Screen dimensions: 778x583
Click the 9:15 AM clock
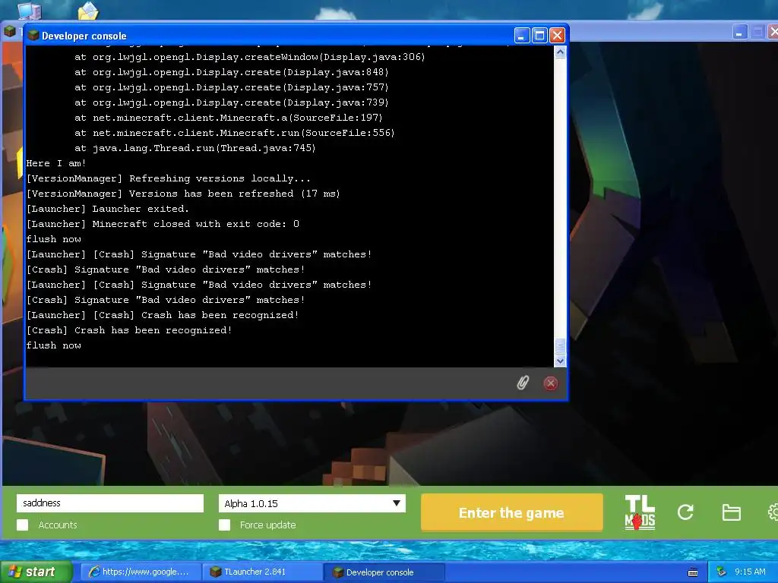(x=750, y=572)
